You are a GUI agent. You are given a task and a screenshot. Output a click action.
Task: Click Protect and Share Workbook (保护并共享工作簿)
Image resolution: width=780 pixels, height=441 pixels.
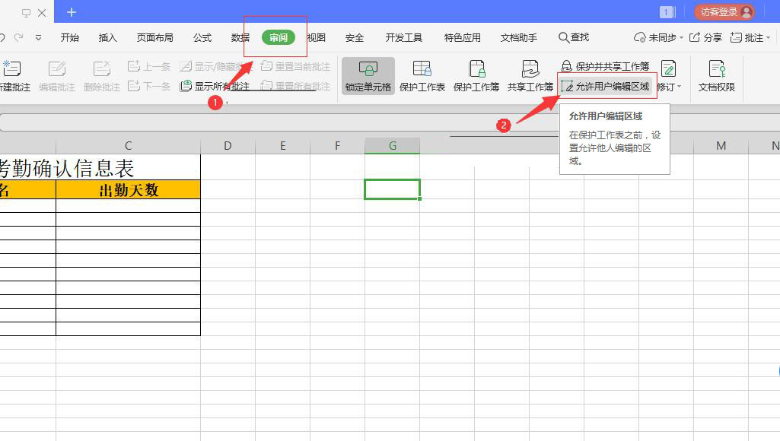point(605,66)
